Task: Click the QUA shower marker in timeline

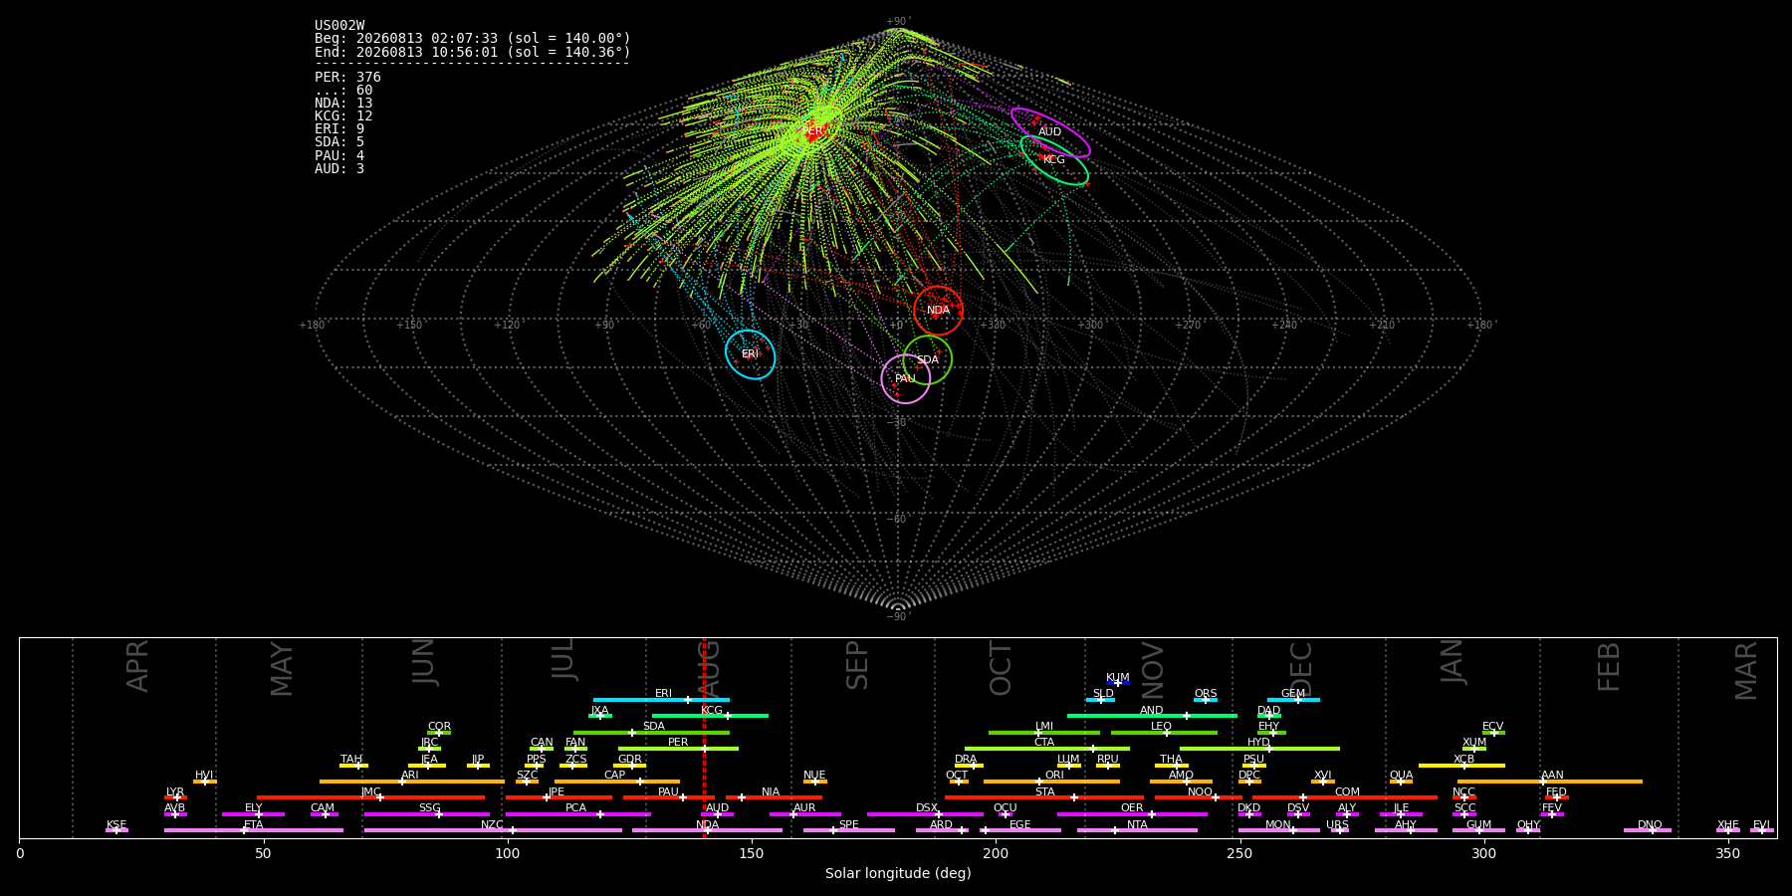Action: point(1401,782)
